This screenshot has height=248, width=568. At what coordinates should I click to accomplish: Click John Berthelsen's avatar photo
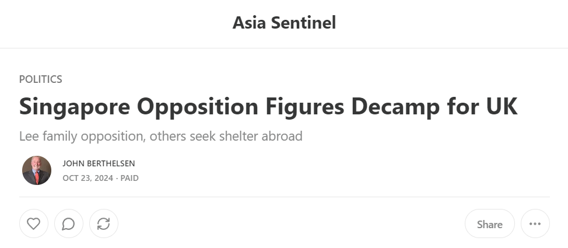click(37, 170)
